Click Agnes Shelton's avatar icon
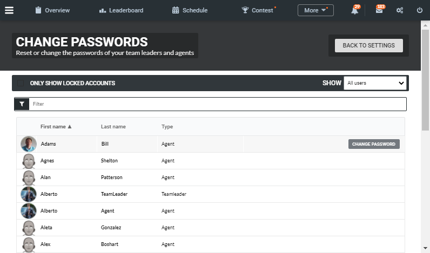The height and width of the screenshot is (253, 430). pos(29,161)
